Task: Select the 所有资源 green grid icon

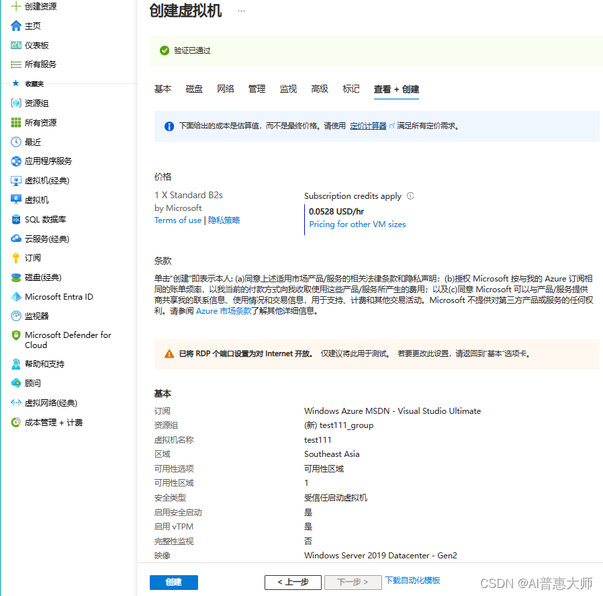Action: (x=15, y=122)
